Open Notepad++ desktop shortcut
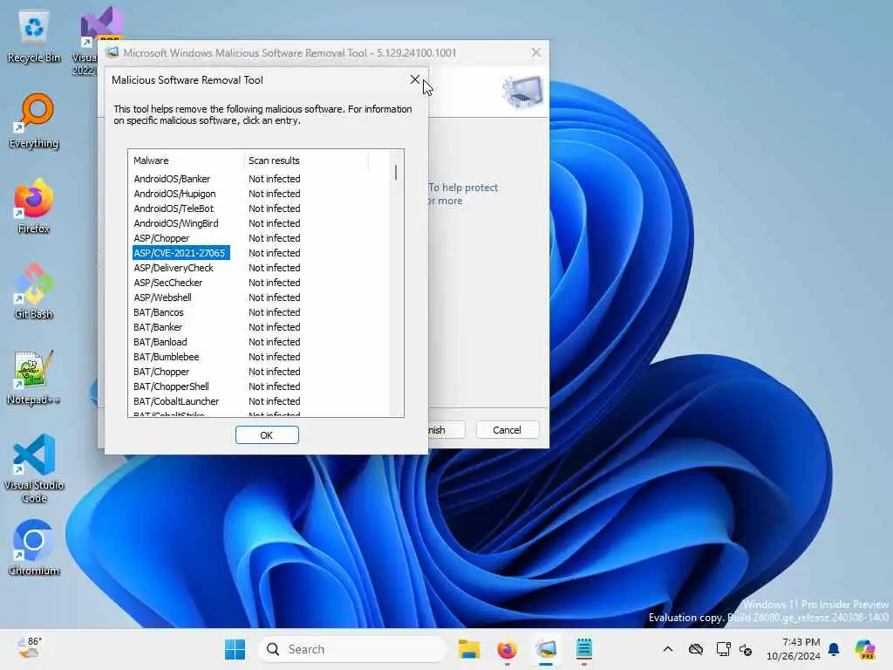Screen dimensions: 893x670 [x=34, y=377]
